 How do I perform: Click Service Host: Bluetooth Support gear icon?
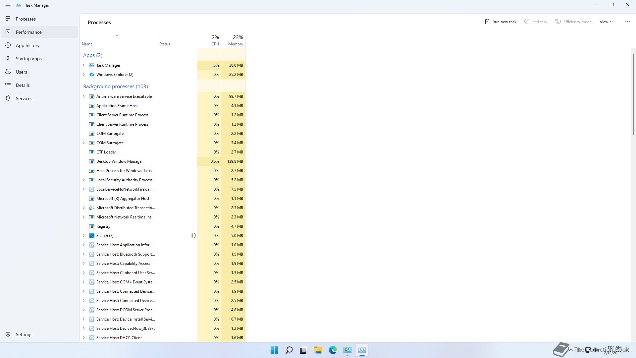pyautogui.click(x=92, y=254)
